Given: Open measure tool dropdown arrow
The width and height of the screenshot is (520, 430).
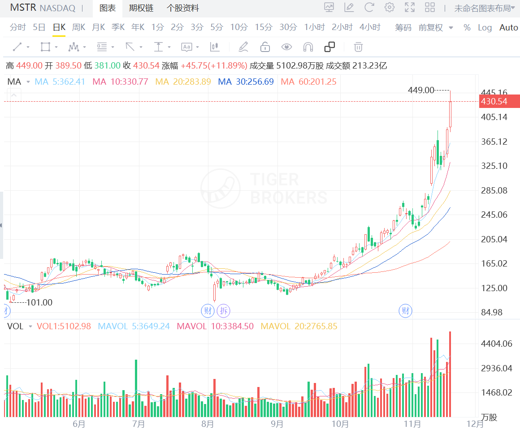Looking at the screenshot, I should pos(169,47).
